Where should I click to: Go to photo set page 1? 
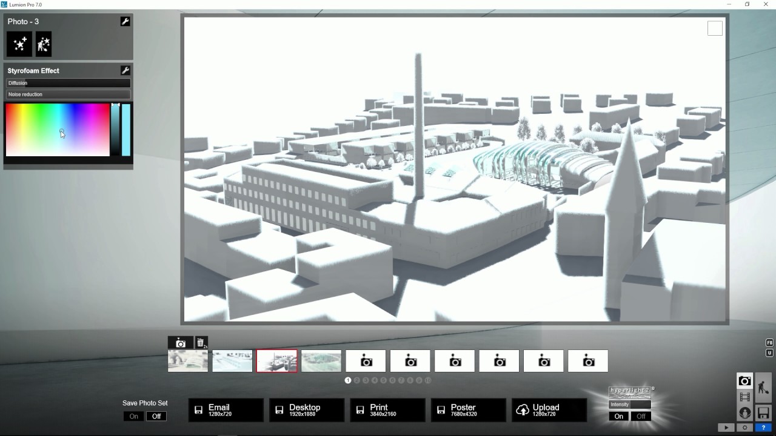click(x=348, y=380)
